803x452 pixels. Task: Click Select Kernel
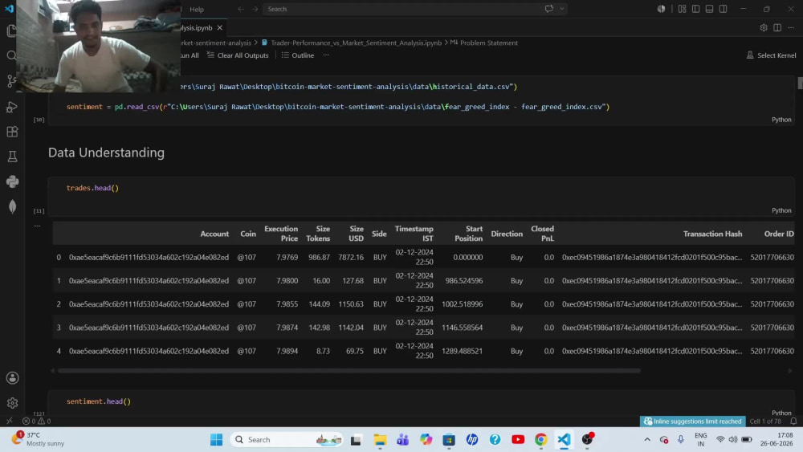[x=771, y=55]
